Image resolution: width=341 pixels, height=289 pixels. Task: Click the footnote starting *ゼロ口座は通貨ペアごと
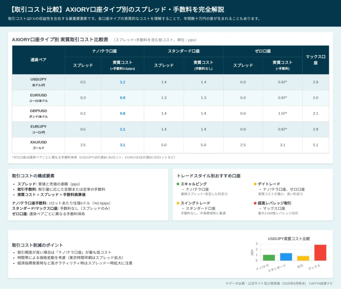click(x=94, y=157)
